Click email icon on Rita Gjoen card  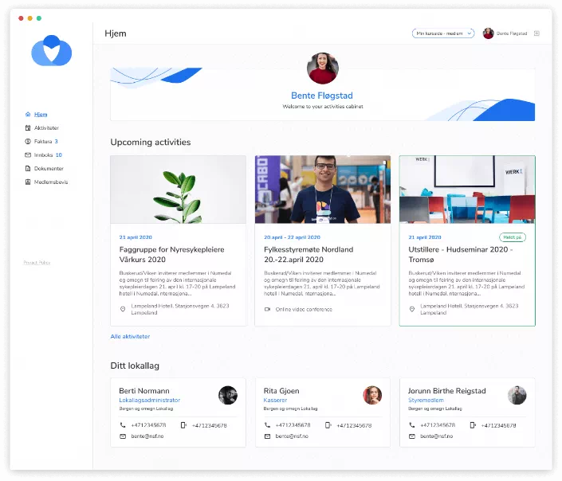[x=267, y=436]
